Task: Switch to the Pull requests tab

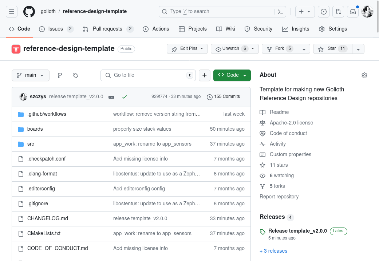Action: pos(108,29)
